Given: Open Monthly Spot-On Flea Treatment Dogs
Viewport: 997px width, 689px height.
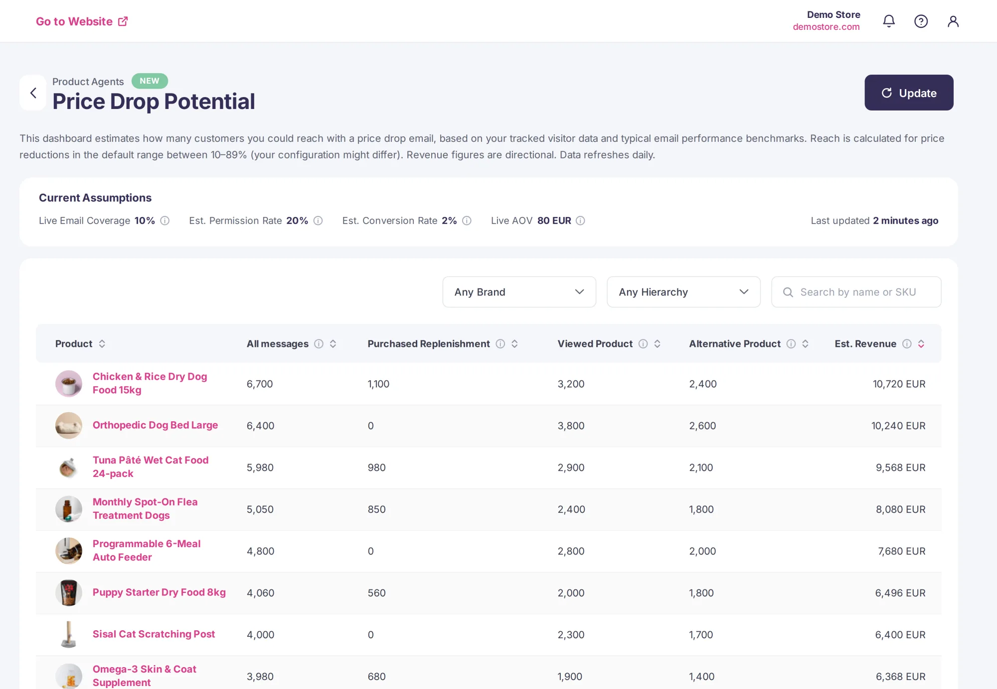Looking at the screenshot, I should [x=145, y=509].
